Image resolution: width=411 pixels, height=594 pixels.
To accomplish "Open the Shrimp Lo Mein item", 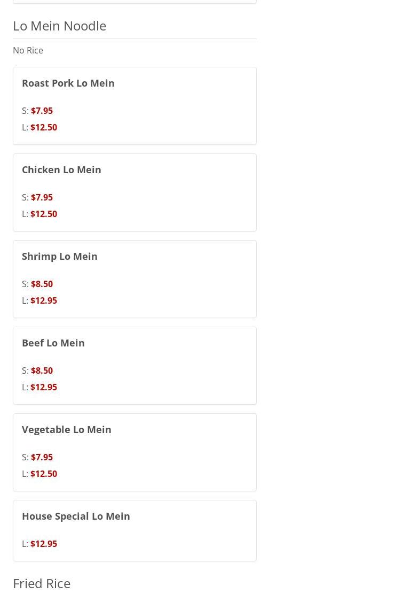I will (x=60, y=257).
